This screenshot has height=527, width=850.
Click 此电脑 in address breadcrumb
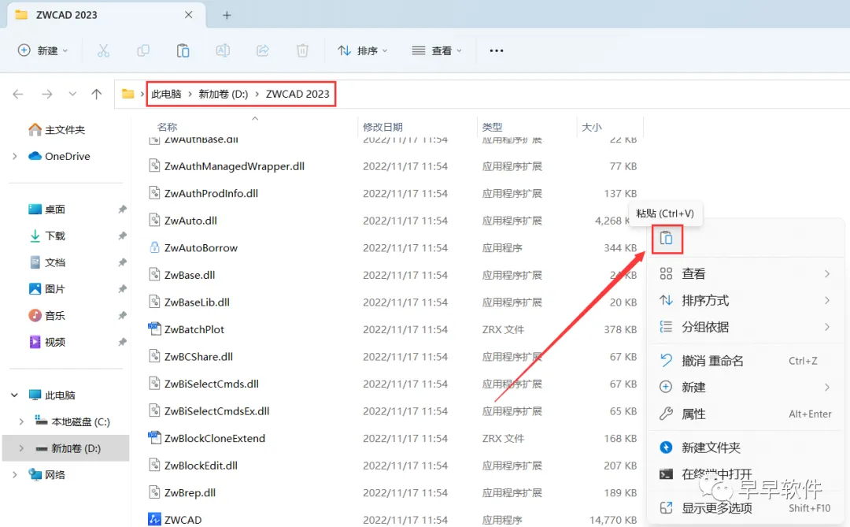[x=166, y=94]
